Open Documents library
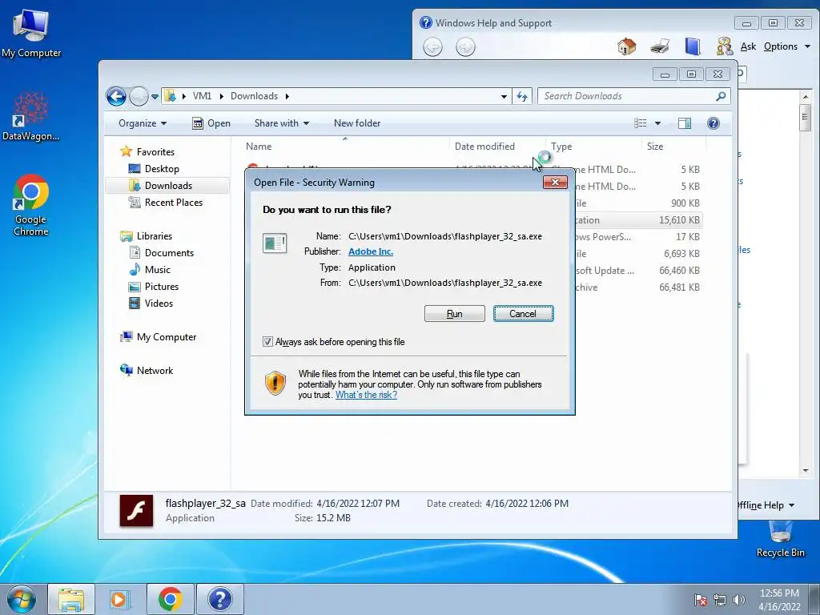The width and height of the screenshot is (820, 615). [x=169, y=253]
